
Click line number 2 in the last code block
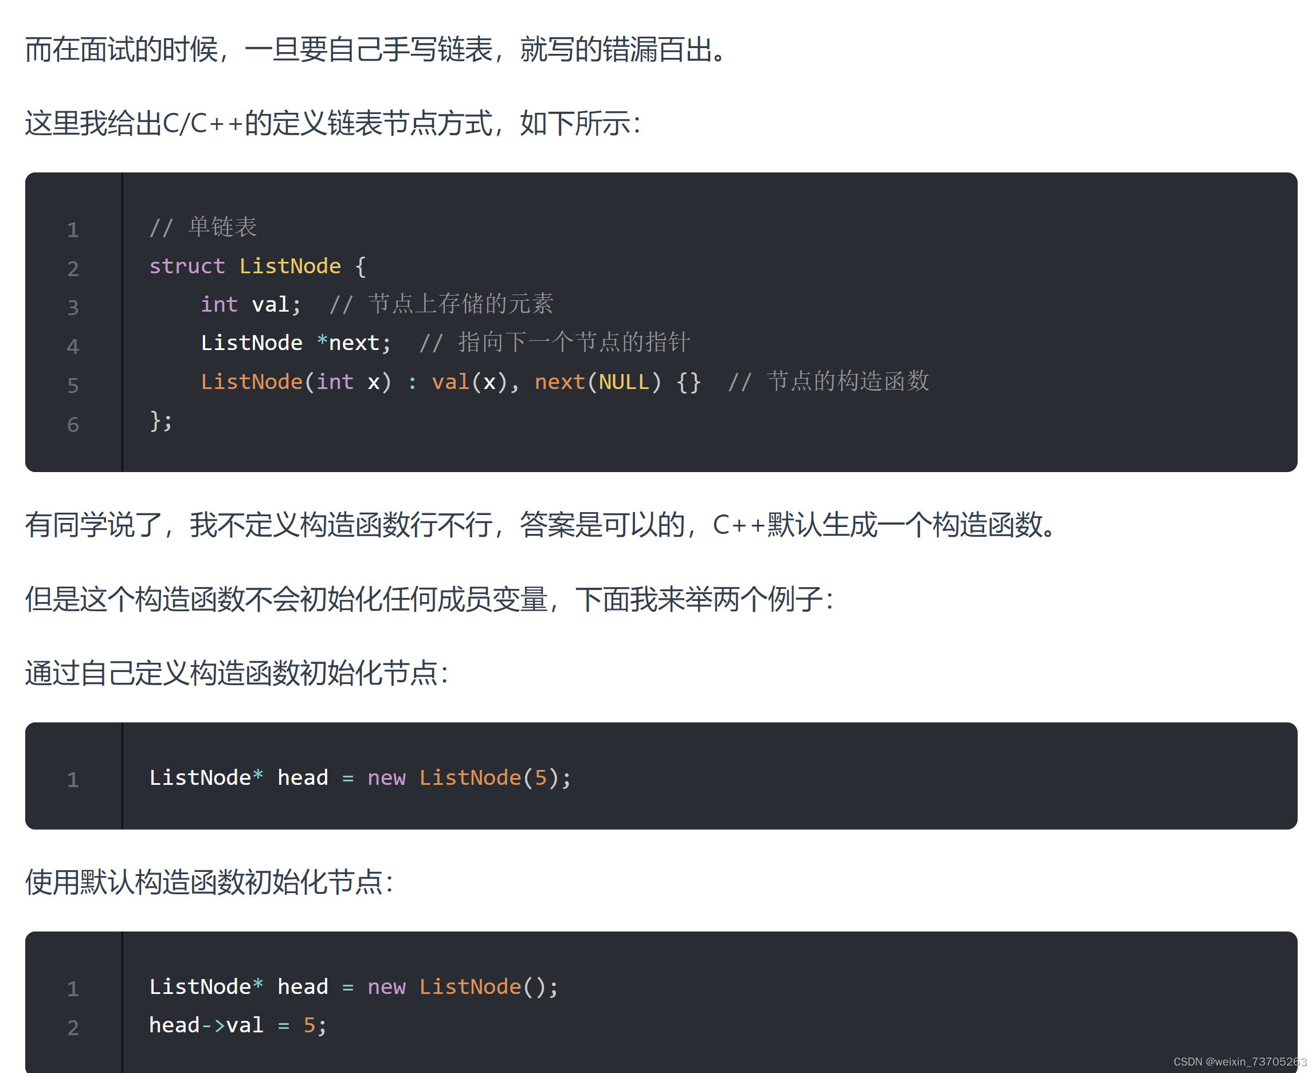coord(73,1028)
